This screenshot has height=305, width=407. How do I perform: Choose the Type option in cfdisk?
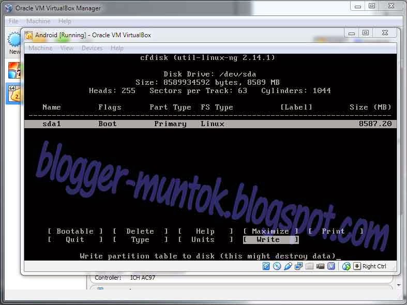tap(140, 239)
